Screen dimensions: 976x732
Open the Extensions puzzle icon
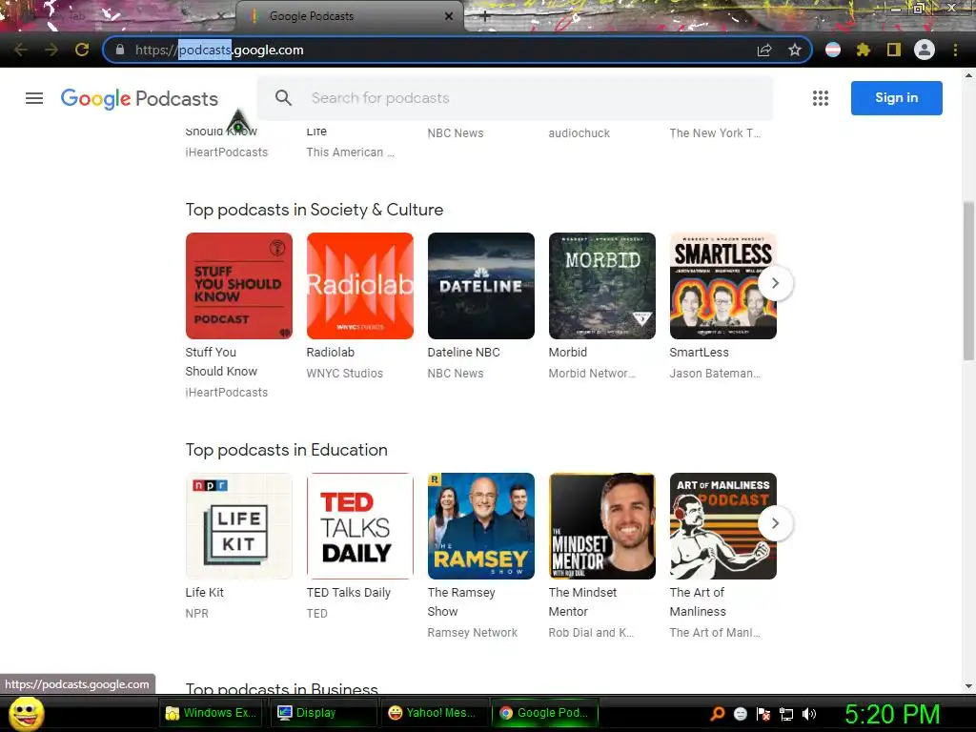coord(864,50)
